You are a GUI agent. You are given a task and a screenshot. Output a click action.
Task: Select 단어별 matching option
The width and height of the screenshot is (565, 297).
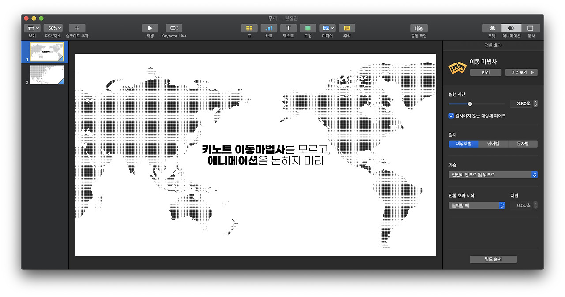493,144
